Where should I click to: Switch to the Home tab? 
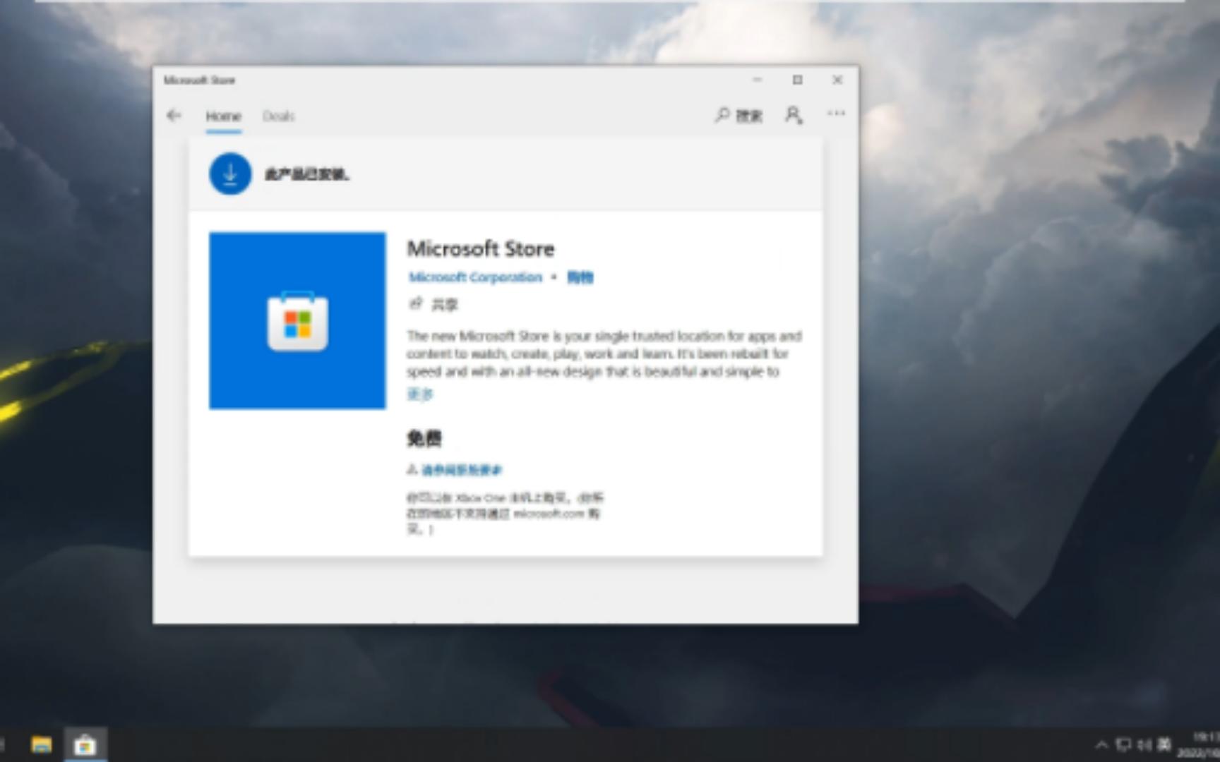223,116
